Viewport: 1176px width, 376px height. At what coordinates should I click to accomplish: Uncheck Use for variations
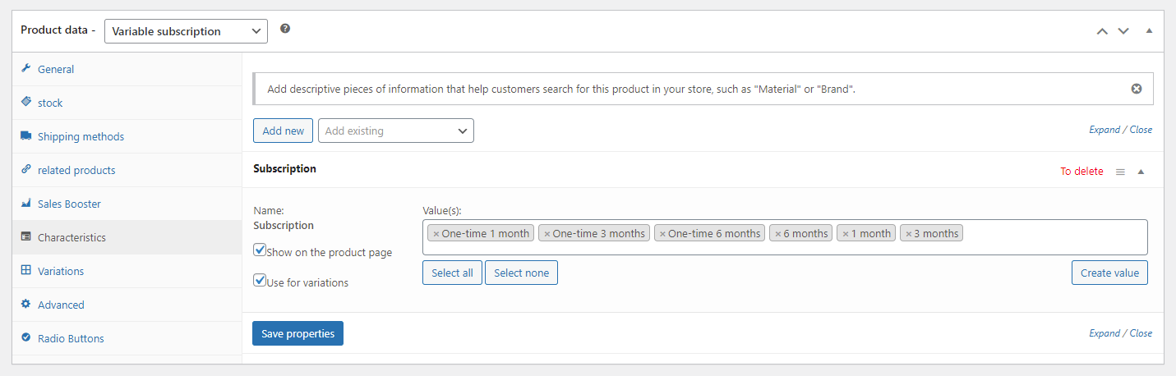coord(260,280)
